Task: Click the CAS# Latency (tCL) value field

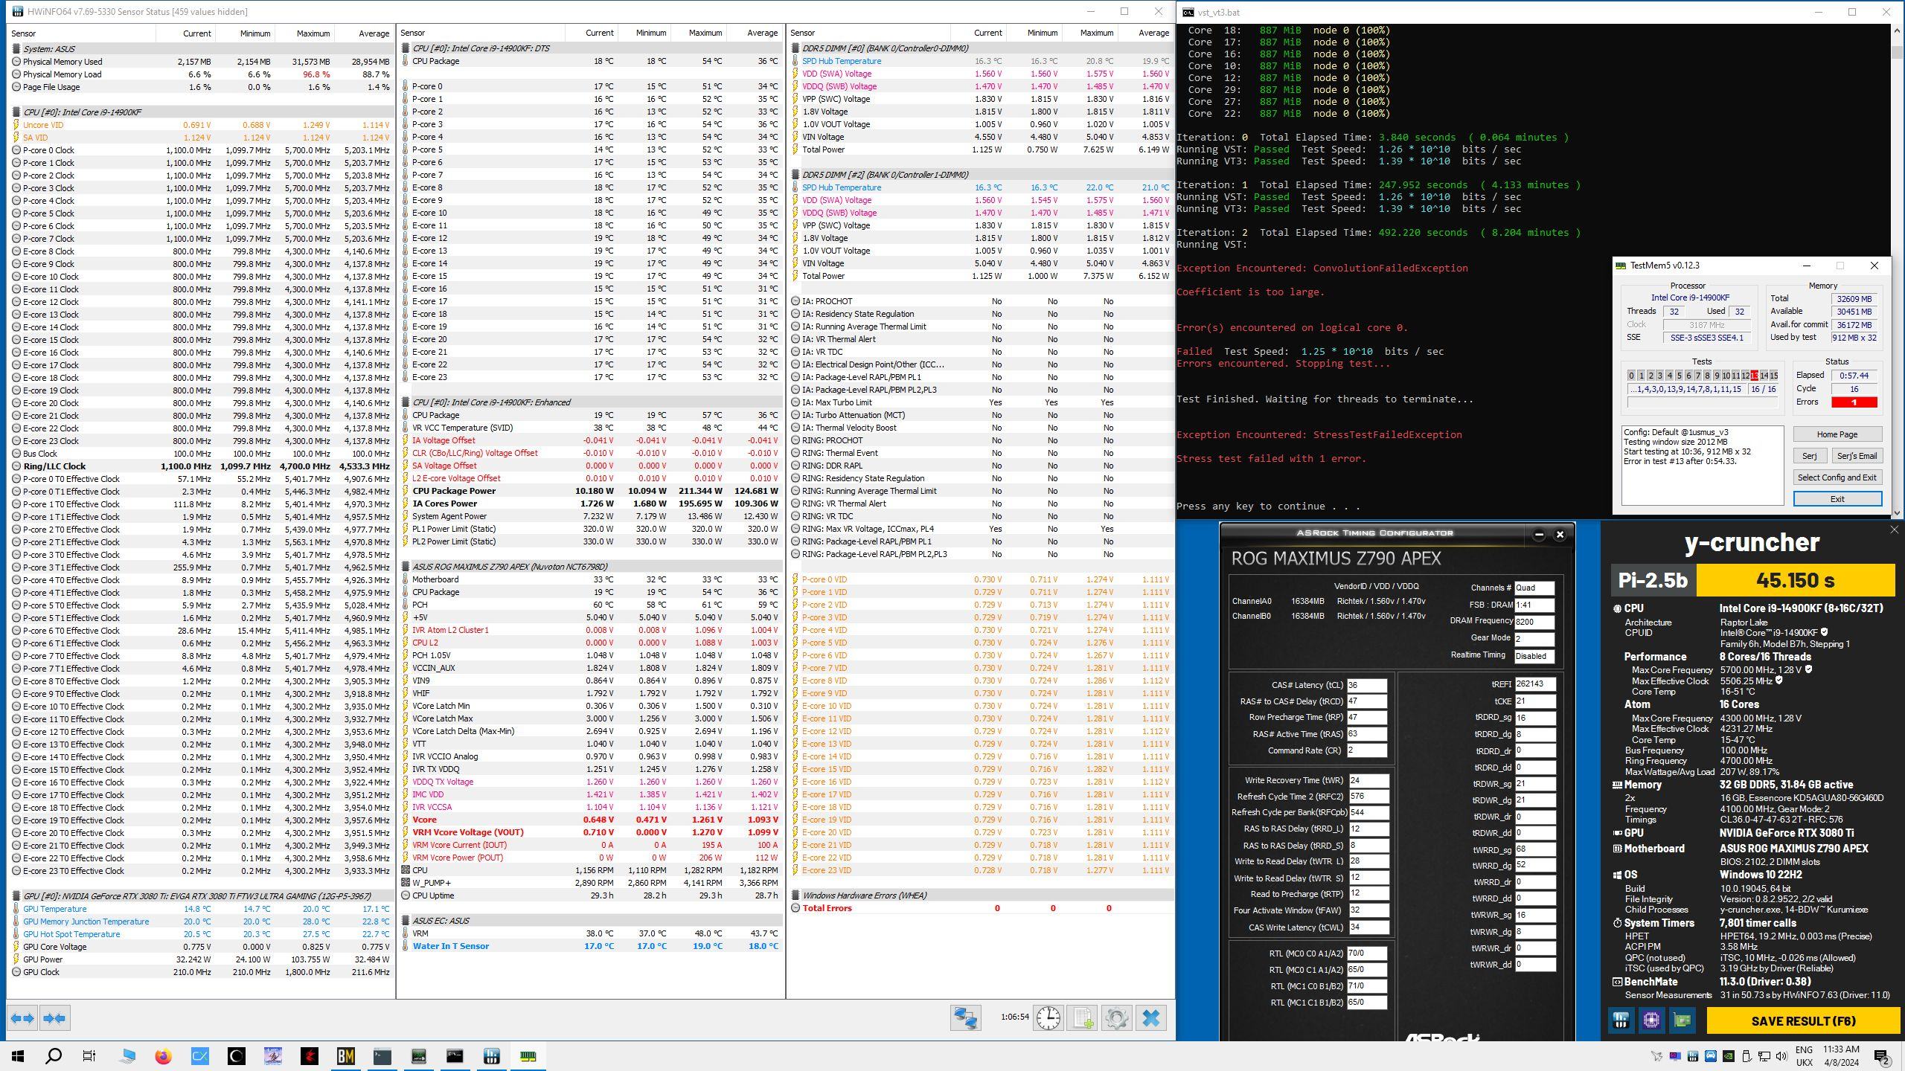Action: (1366, 686)
